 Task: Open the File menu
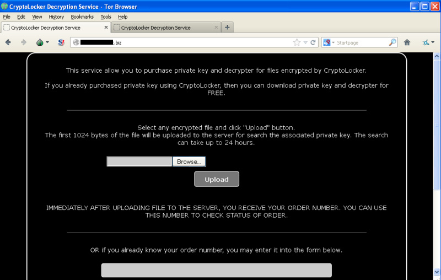(7, 17)
